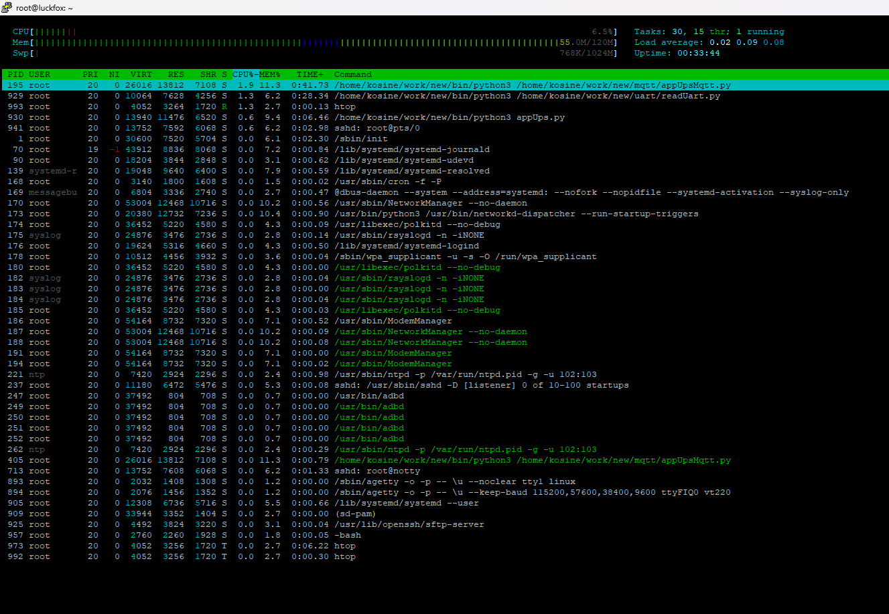Select the PID 170 NetworkManager process

[x=444, y=203]
